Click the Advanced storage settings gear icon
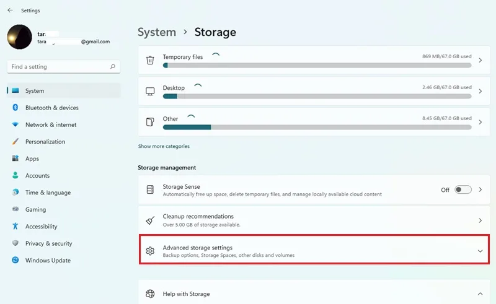This screenshot has width=496, height=304. pos(150,251)
